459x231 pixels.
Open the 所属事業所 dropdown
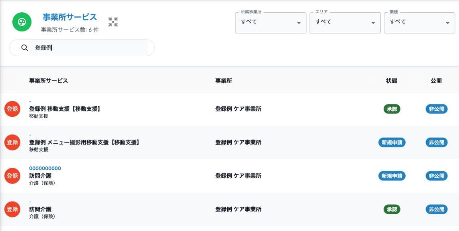coord(271,23)
